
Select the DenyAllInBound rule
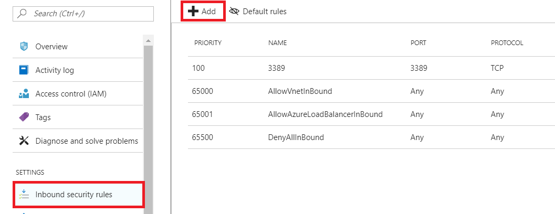pyautogui.click(x=296, y=137)
